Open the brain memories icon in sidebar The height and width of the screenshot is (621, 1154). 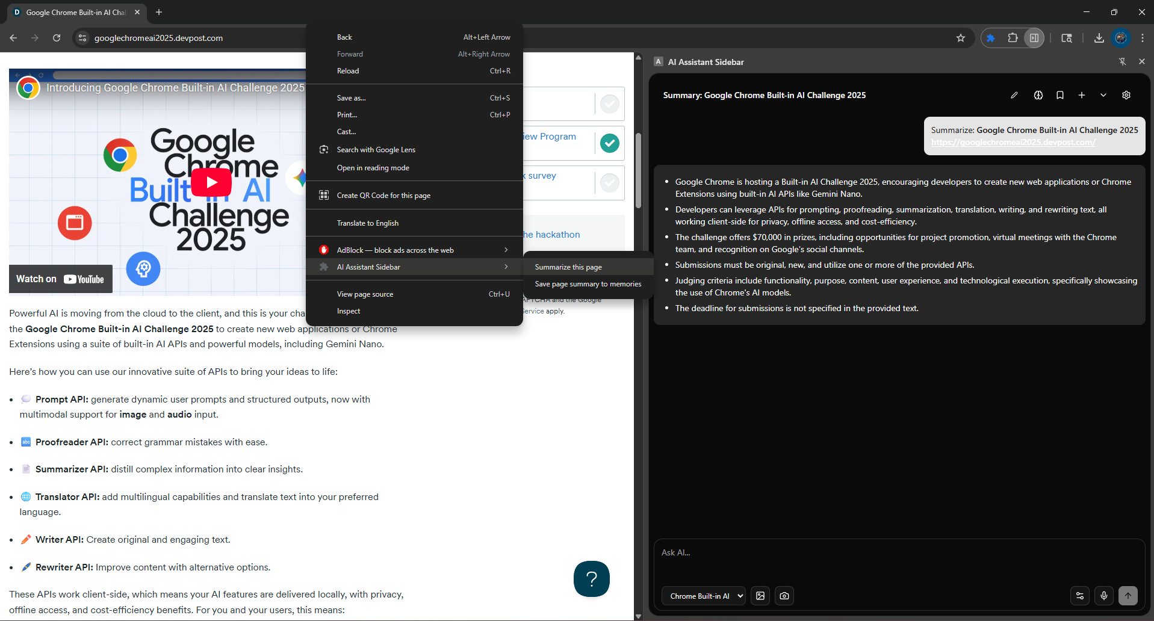1038,95
